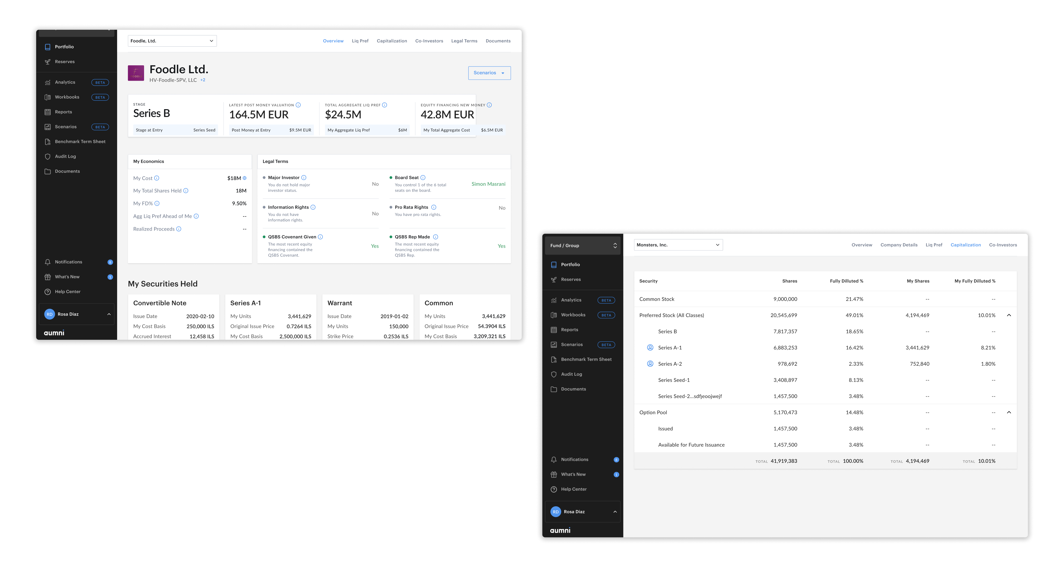Click info icon beside Latest Post Money Valuation
This screenshot has width=1064, height=567.
pyautogui.click(x=298, y=105)
